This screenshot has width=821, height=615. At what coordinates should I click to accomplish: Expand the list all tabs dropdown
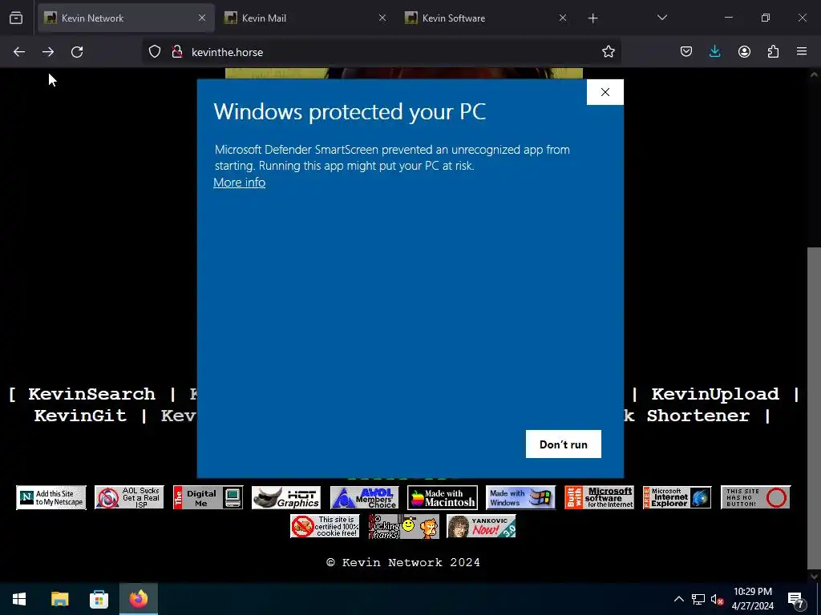661,18
